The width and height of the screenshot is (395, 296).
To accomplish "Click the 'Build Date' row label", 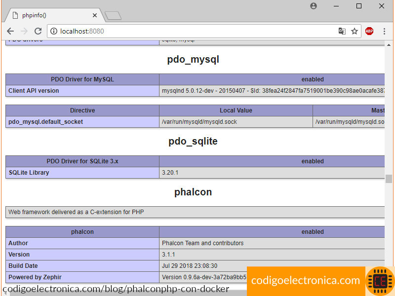I will pyautogui.click(x=82, y=265).
